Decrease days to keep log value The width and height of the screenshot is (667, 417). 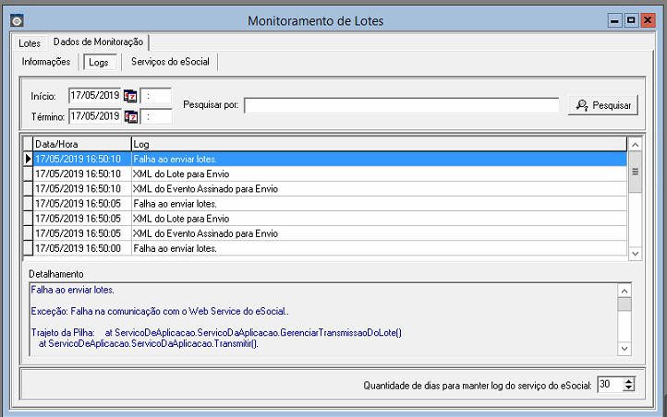pyautogui.click(x=629, y=387)
